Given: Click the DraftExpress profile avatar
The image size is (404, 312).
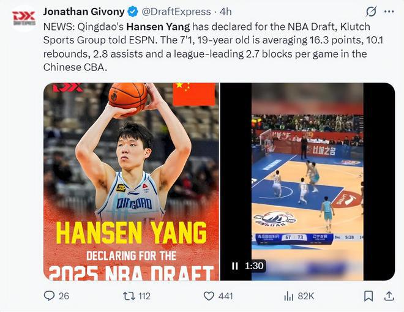Looking at the screenshot, I should (x=24, y=18).
